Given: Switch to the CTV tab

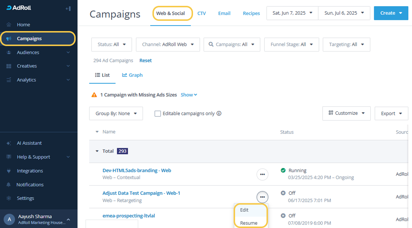Looking at the screenshot, I should click(201, 14).
